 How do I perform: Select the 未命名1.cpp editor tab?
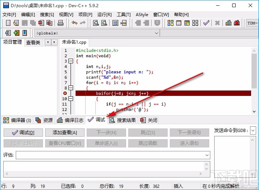tap(74, 42)
